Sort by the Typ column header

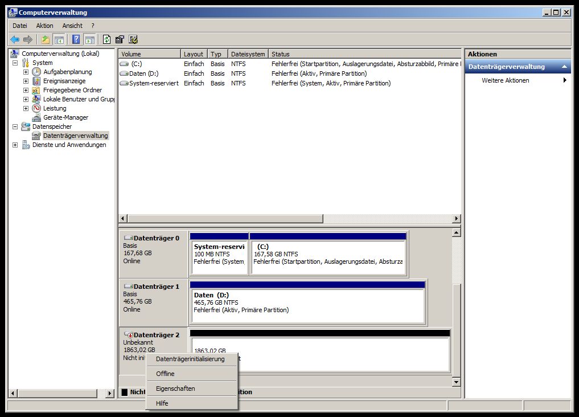pos(217,54)
